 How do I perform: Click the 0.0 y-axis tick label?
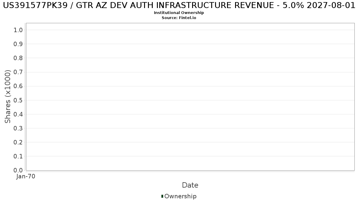[x=18, y=170]
